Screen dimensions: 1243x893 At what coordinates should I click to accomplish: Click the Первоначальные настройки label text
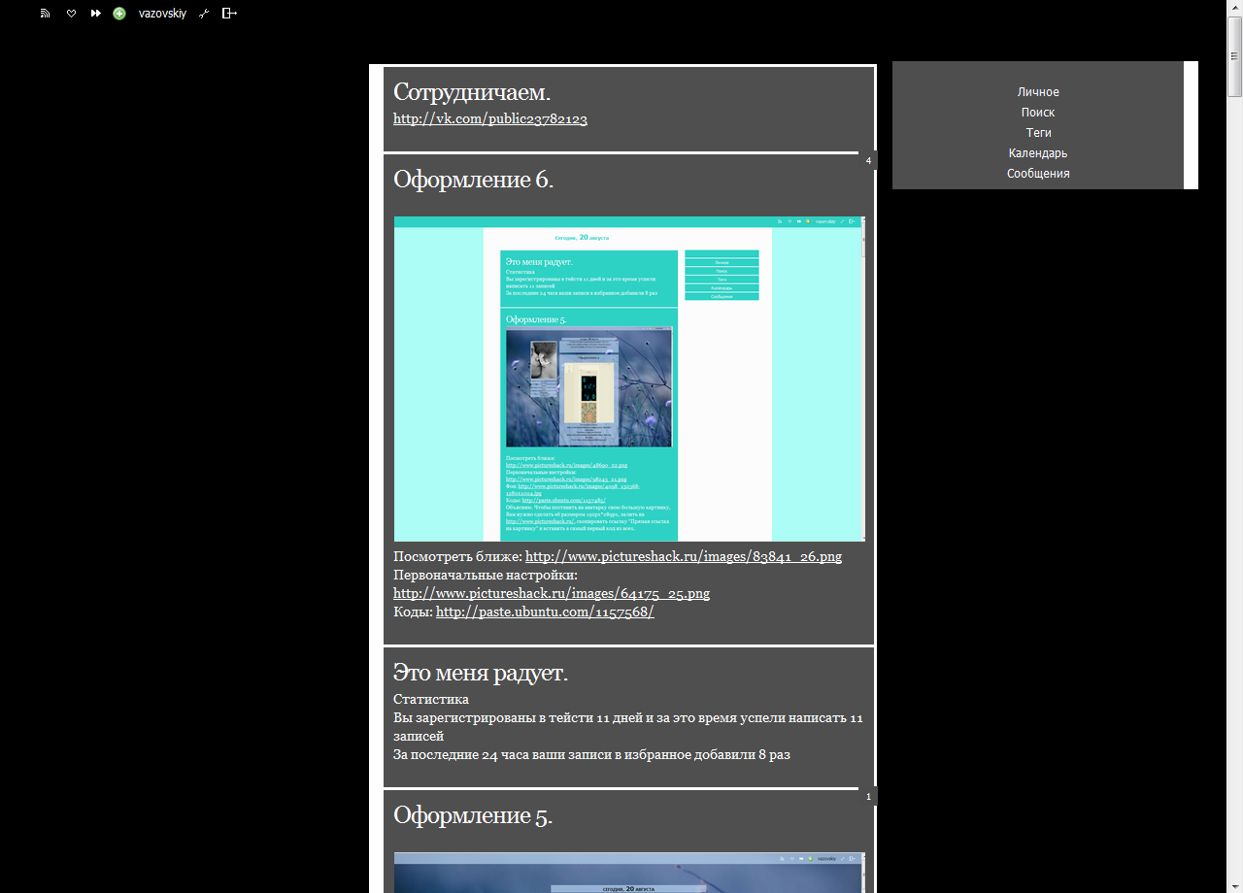pos(486,575)
